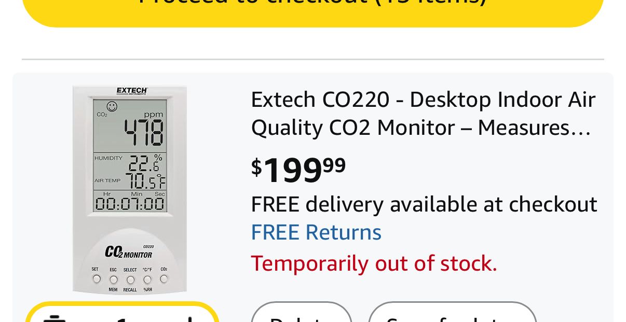Click the $199.99 price
Image resolution: width=626 pixels, height=322 pixels.
coord(298,170)
